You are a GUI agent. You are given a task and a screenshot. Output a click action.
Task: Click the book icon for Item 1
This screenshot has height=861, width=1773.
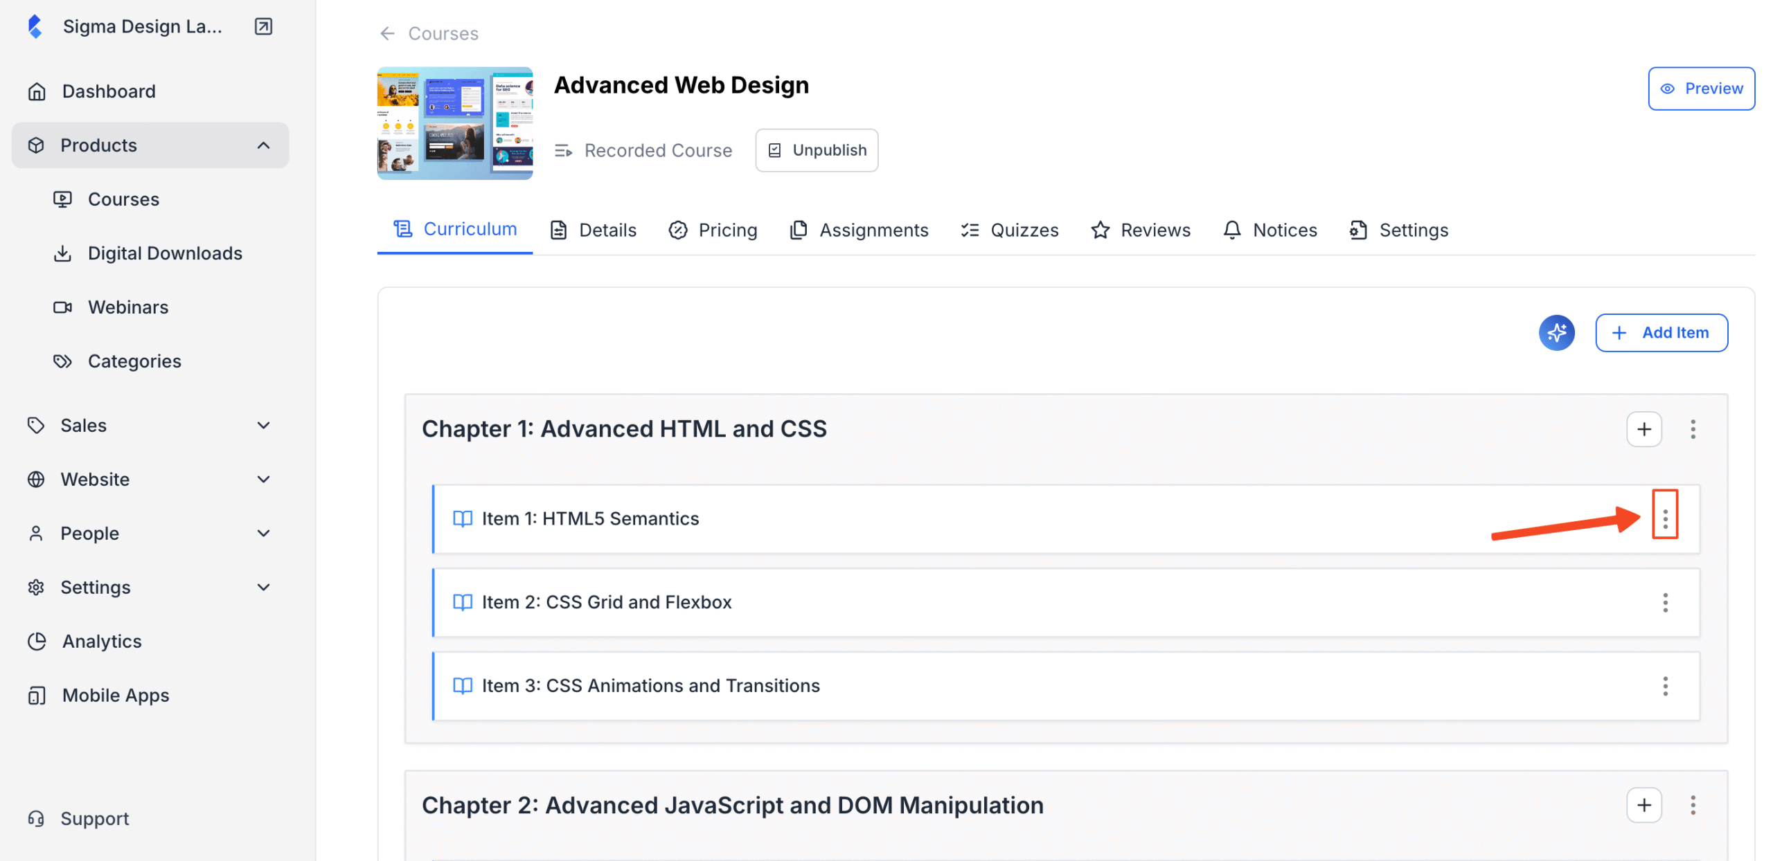point(462,518)
